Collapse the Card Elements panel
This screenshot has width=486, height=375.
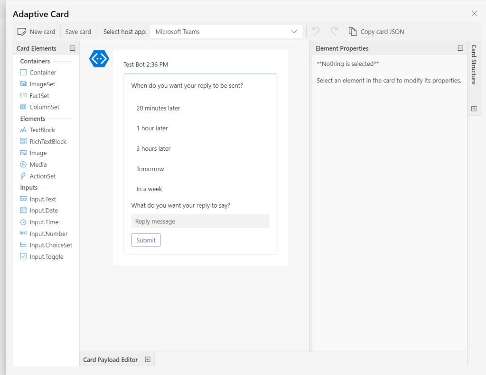coord(72,48)
